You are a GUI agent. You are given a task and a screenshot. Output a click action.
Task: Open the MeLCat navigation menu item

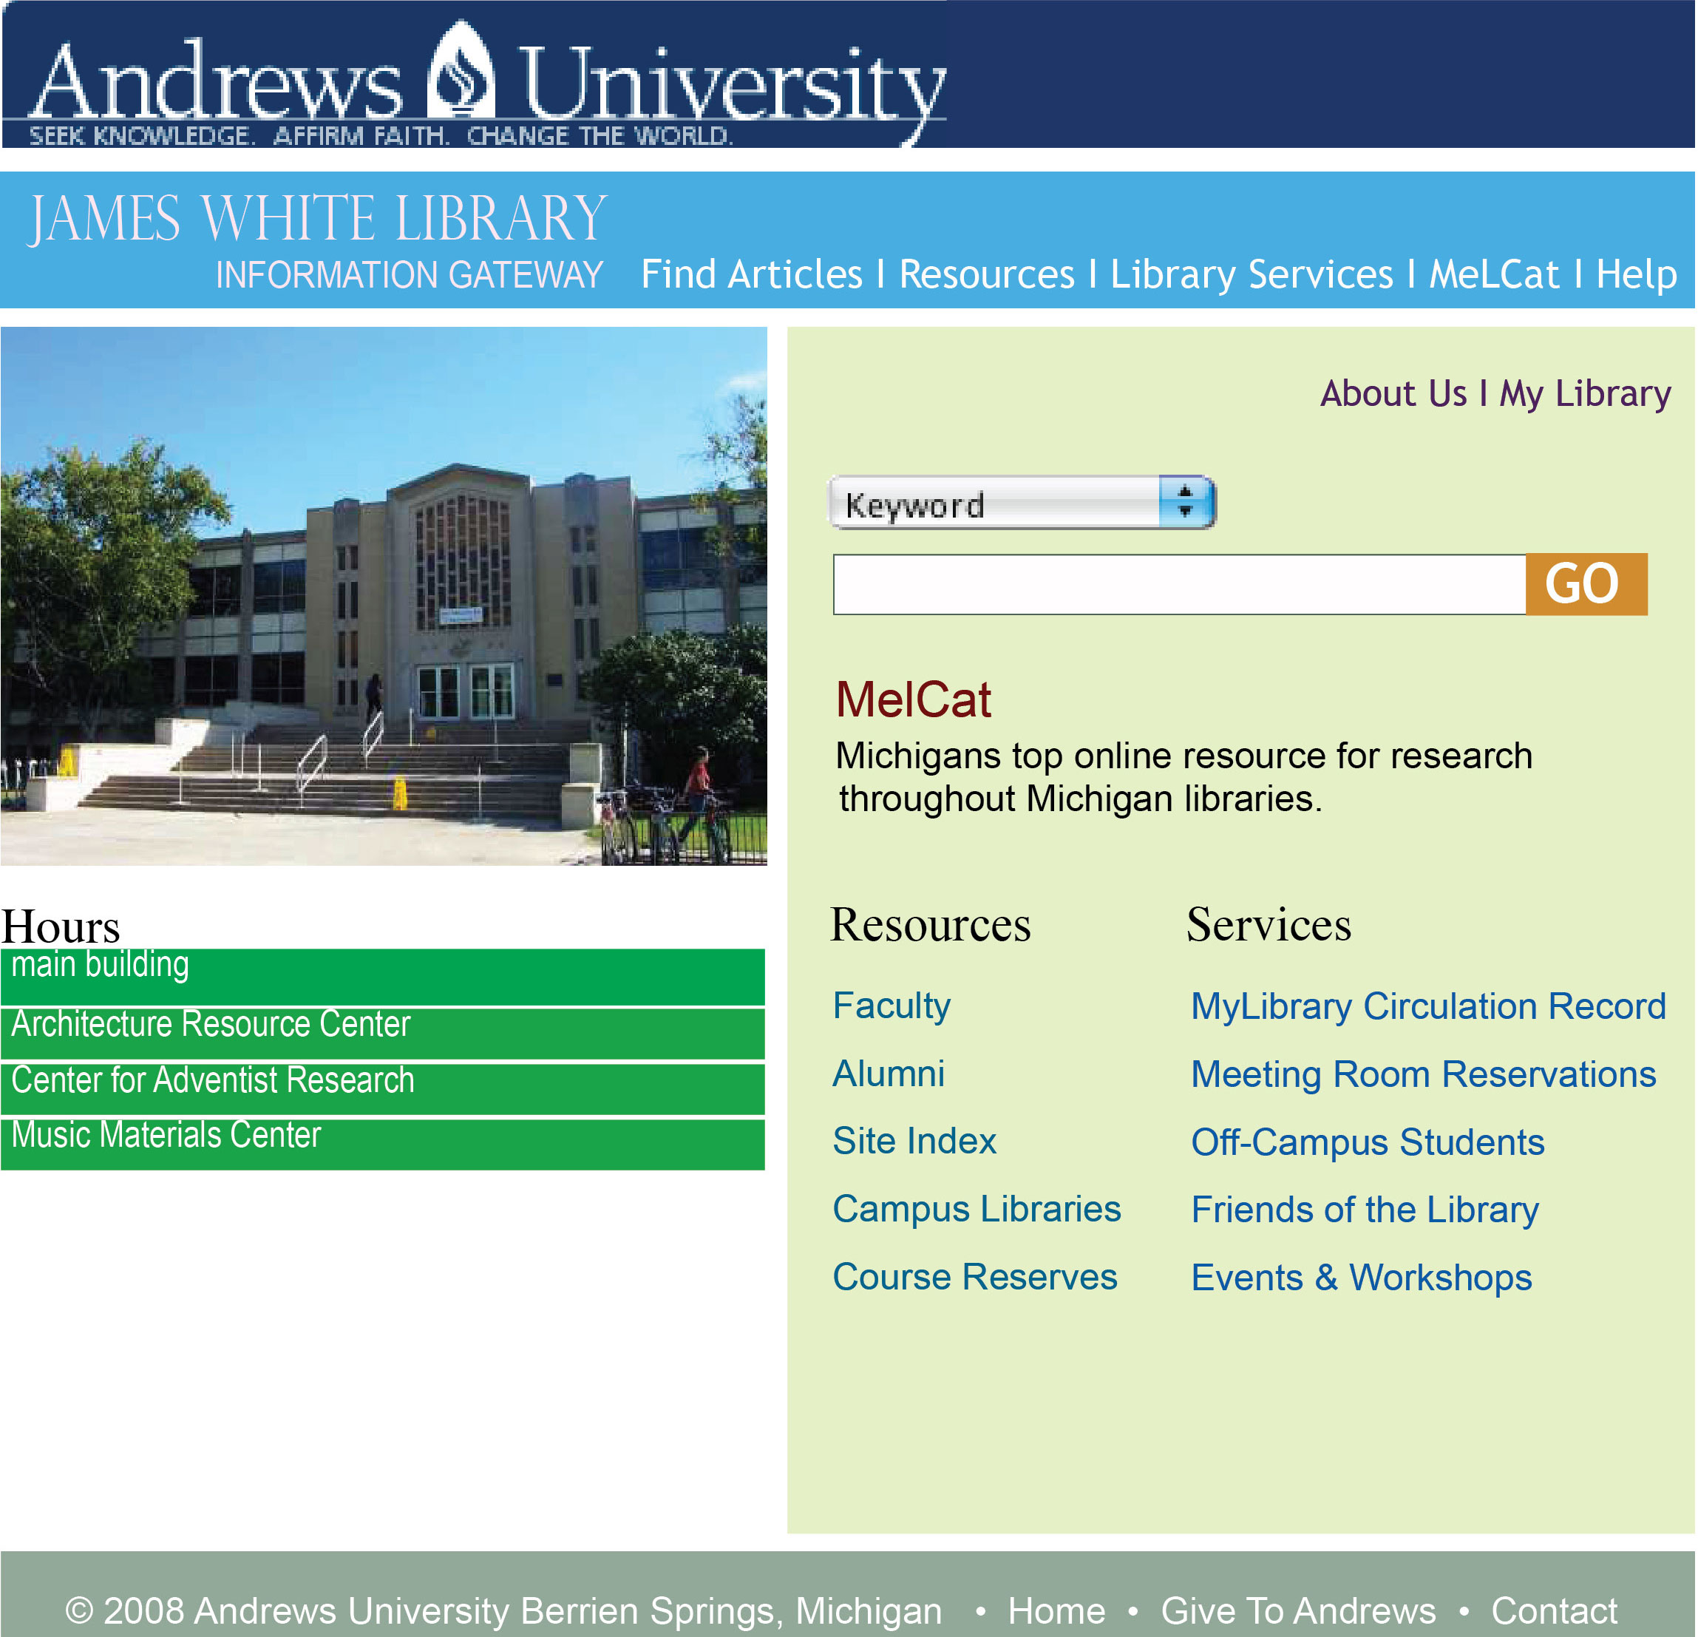point(1493,275)
